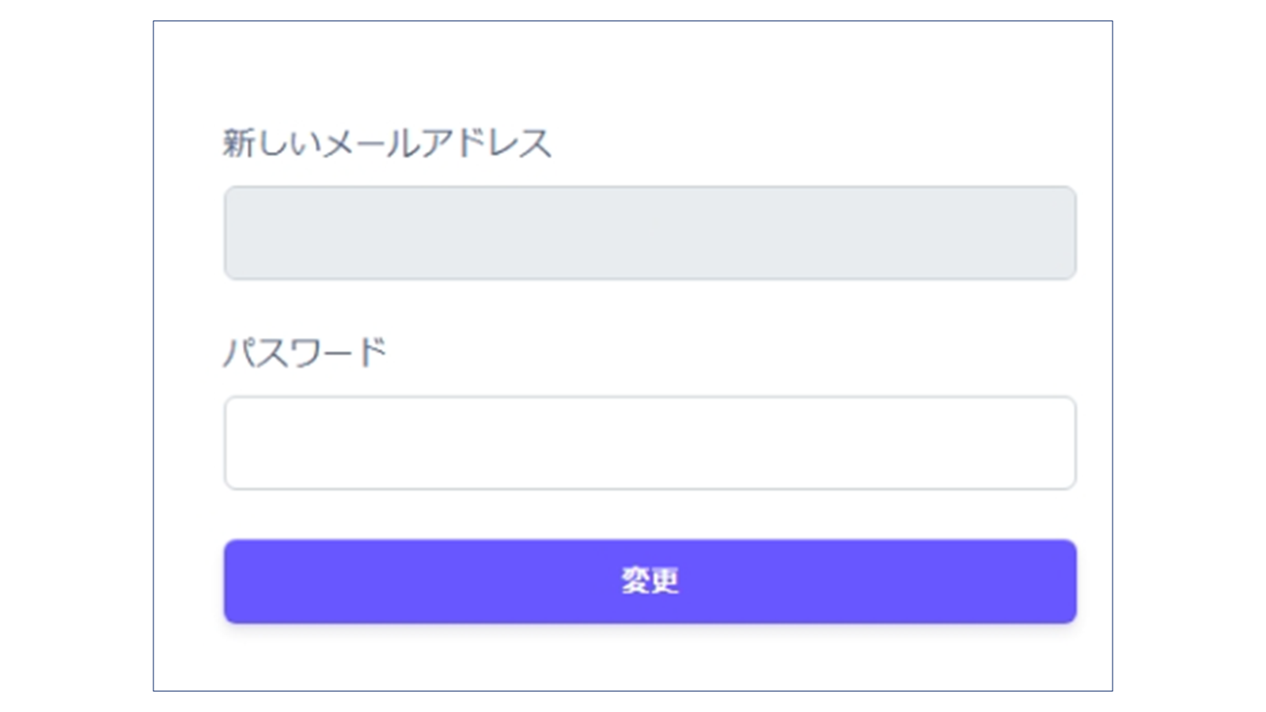Click the border of the form panel
The height and width of the screenshot is (712, 1266).
click(153, 356)
